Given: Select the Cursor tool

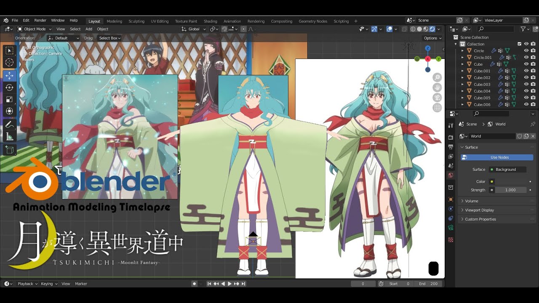Looking at the screenshot, I should coord(9,62).
